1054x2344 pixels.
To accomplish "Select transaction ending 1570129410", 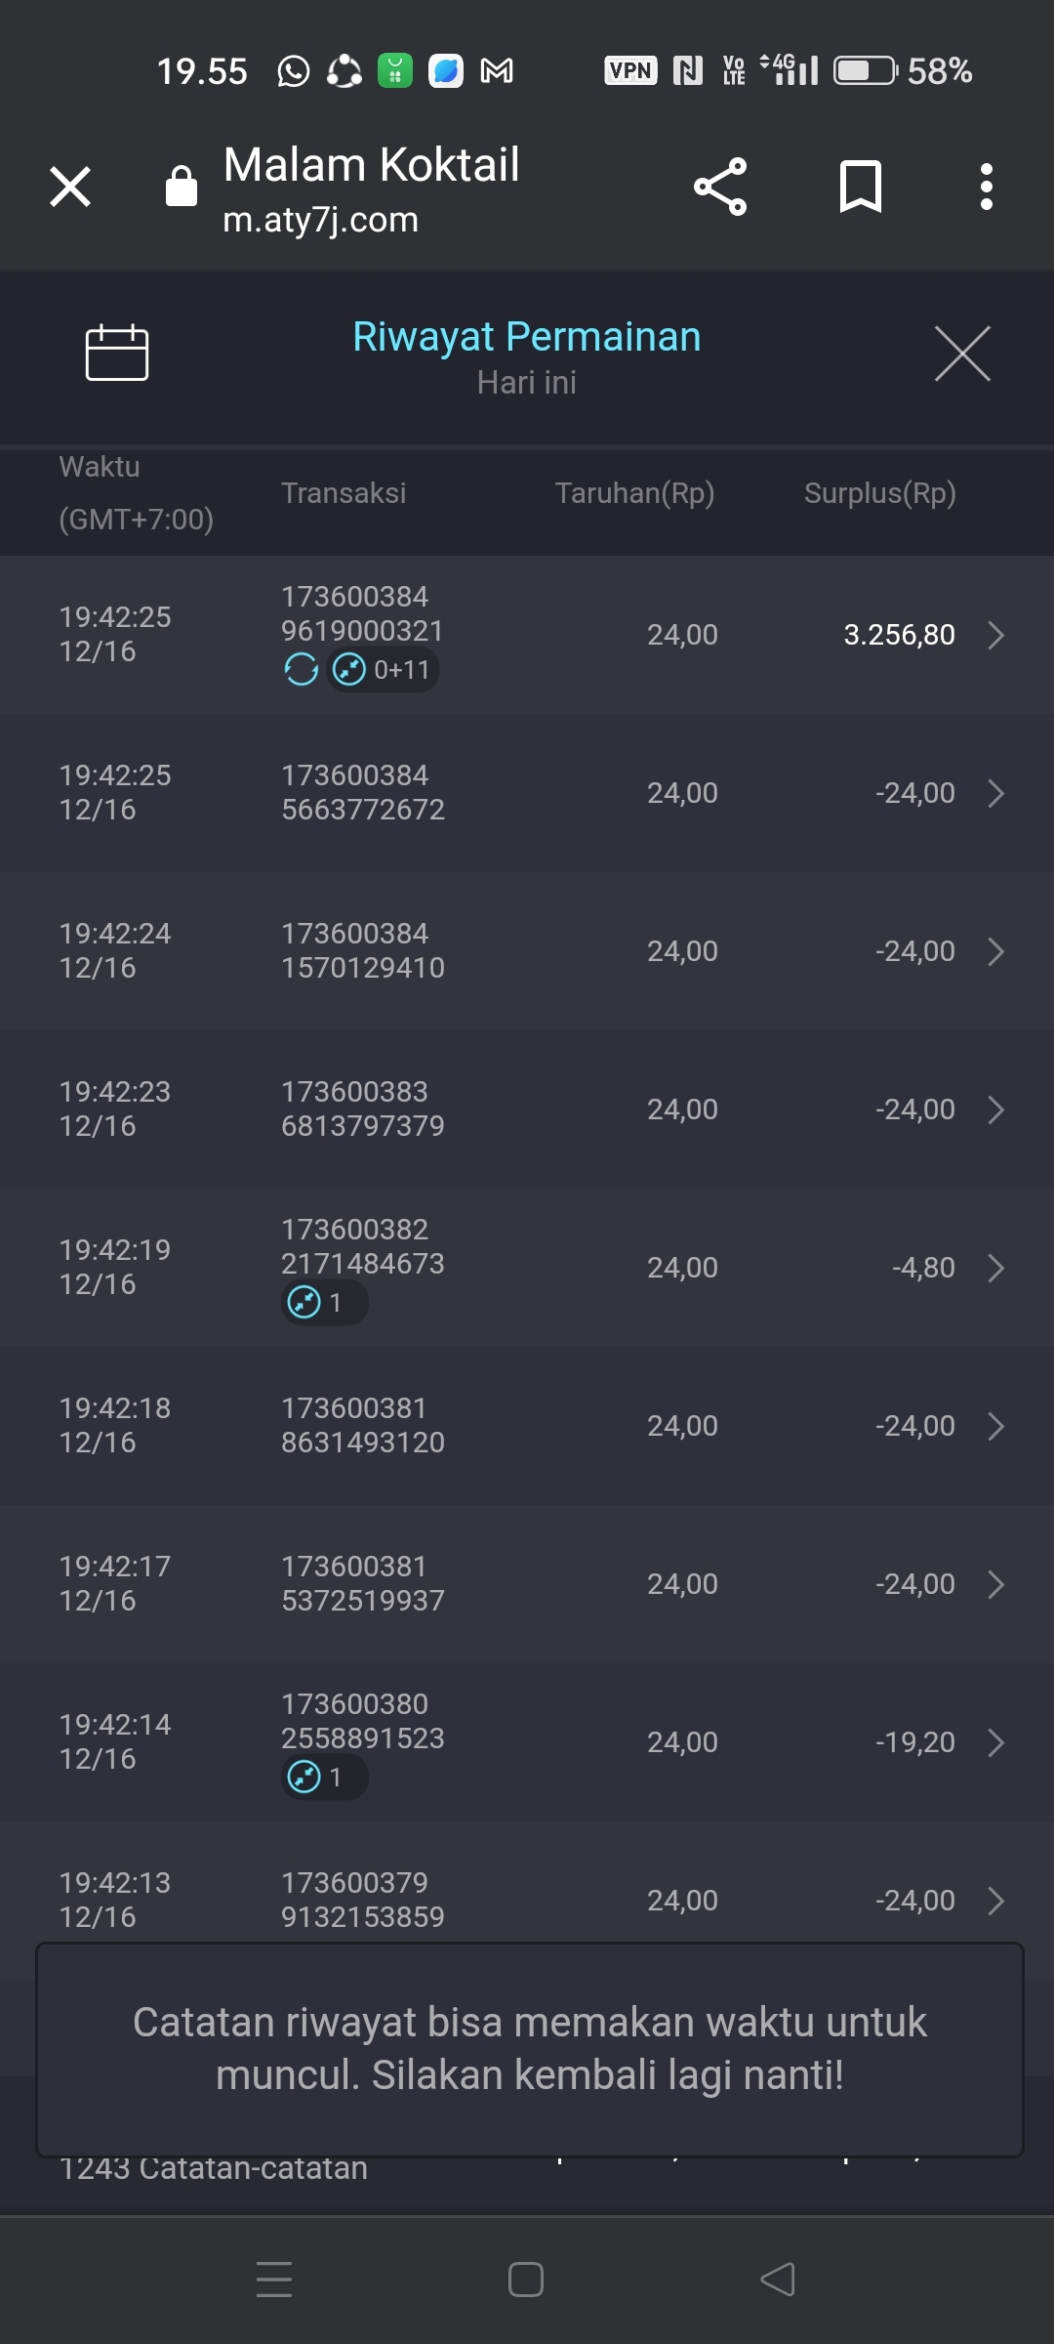I will [363, 951].
